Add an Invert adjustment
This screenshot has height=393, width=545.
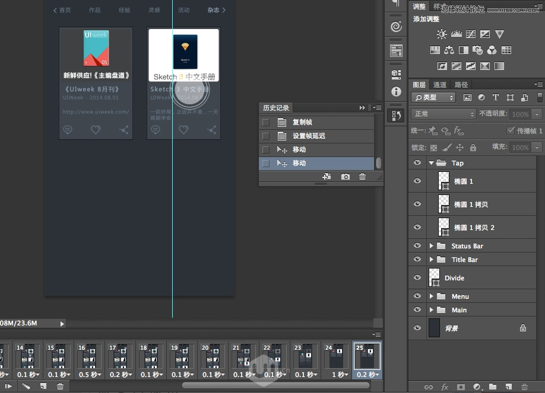[442, 66]
